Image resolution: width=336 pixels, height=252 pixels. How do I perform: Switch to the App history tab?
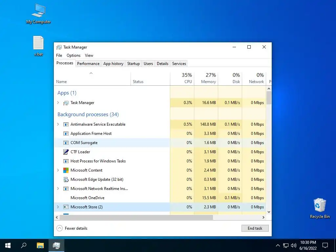click(x=113, y=64)
